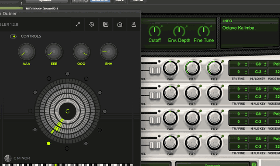The image size is (280, 166).
Task: Click the INFO display reading Octave Kalimba
Action: [x=249, y=33]
